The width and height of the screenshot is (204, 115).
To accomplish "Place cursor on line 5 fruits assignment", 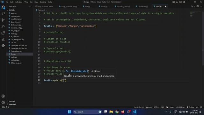I will coord(70,26).
